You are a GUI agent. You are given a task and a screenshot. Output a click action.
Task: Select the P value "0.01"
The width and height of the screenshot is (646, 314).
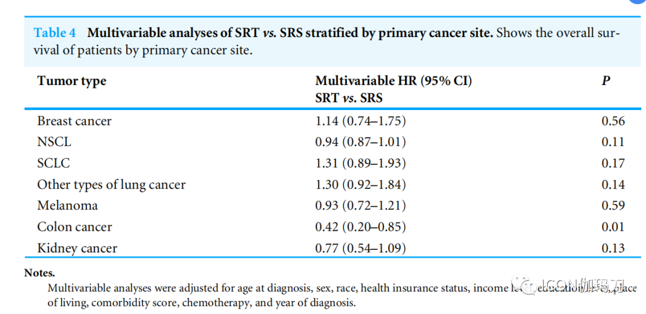[613, 227]
